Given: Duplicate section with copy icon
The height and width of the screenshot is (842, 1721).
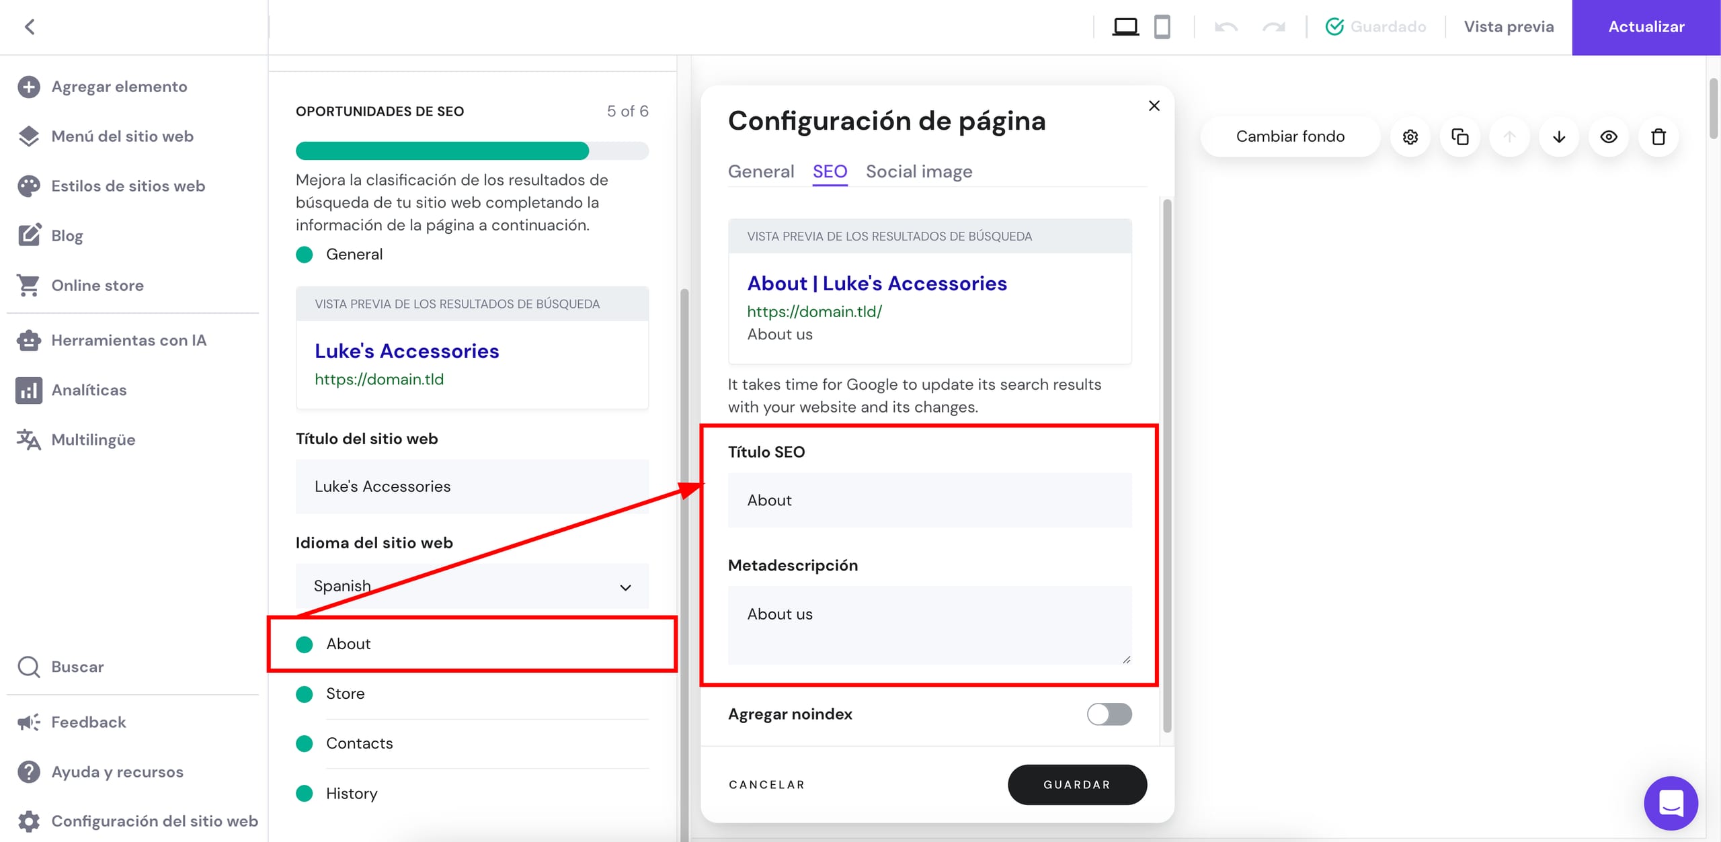Looking at the screenshot, I should [1459, 137].
